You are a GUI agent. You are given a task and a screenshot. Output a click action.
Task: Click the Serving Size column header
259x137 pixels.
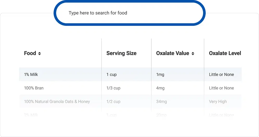click(x=121, y=53)
